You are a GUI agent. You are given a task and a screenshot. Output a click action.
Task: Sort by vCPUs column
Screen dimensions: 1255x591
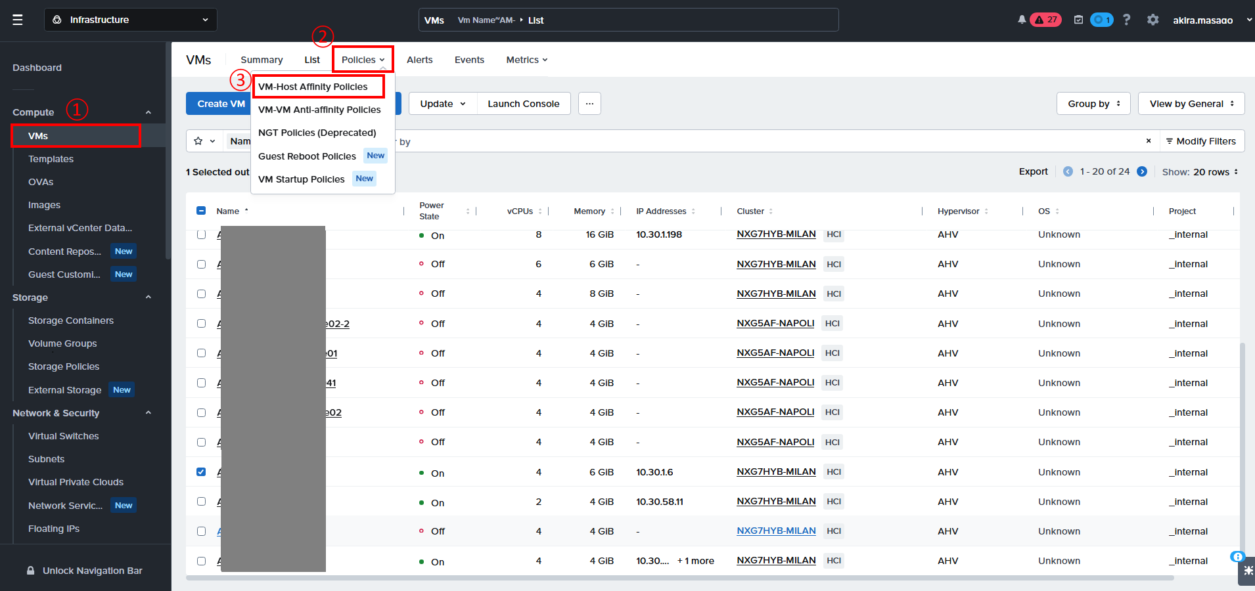(x=540, y=211)
